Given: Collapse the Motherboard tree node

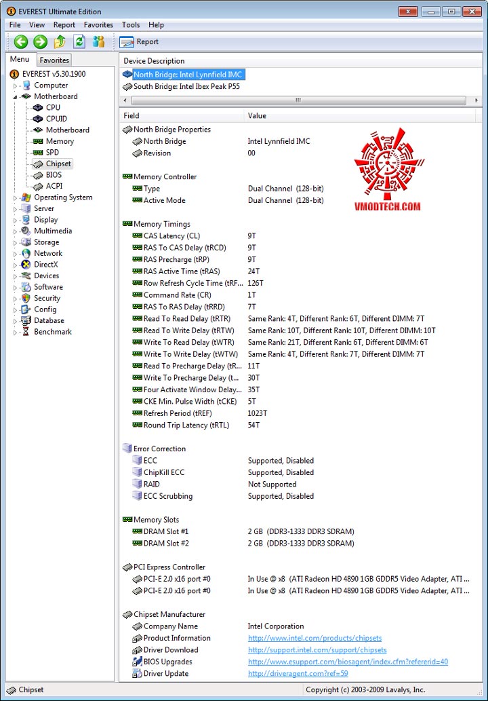Looking at the screenshot, I should click(x=15, y=97).
